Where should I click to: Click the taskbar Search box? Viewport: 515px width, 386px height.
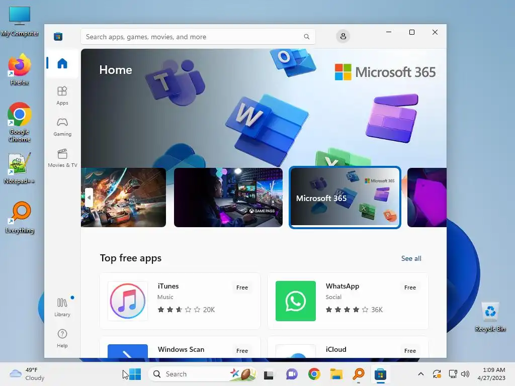(x=203, y=374)
